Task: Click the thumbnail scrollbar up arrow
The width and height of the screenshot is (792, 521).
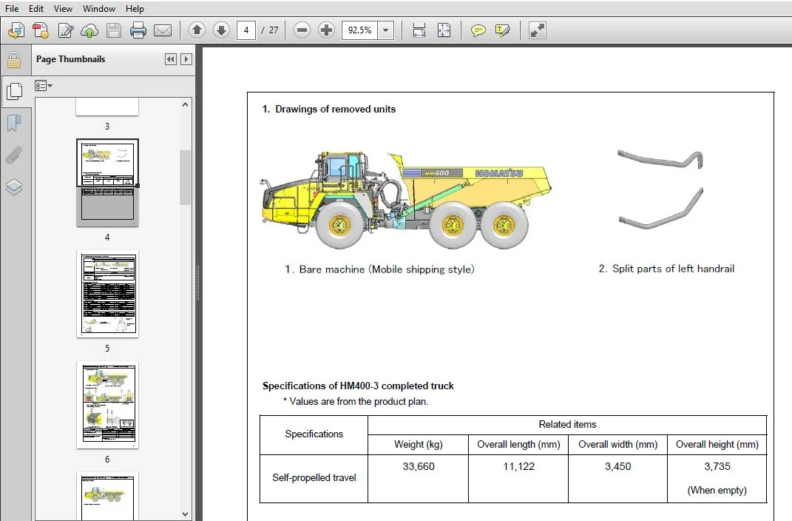Action: pos(185,104)
